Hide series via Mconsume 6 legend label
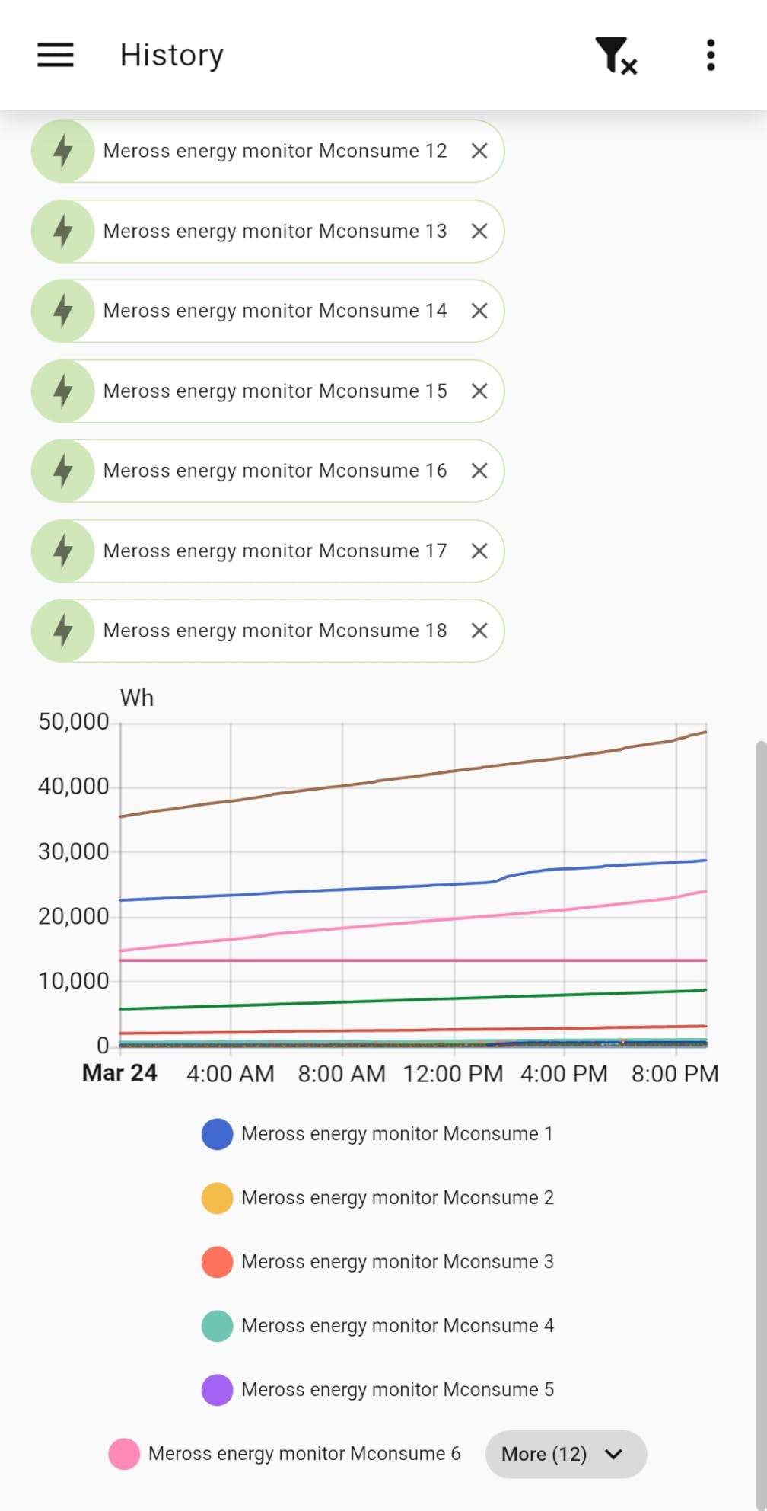Screen dimensions: 767x1511 [304, 1454]
